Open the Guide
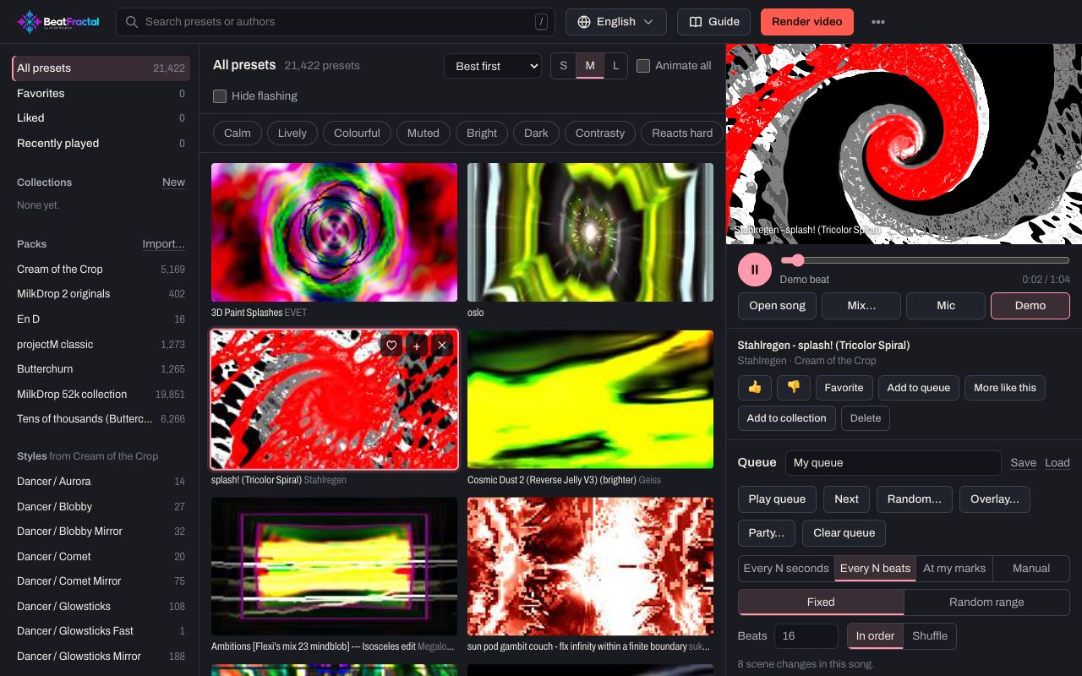The height and width of the screenshot is (676, 1082). click(714, 22)
